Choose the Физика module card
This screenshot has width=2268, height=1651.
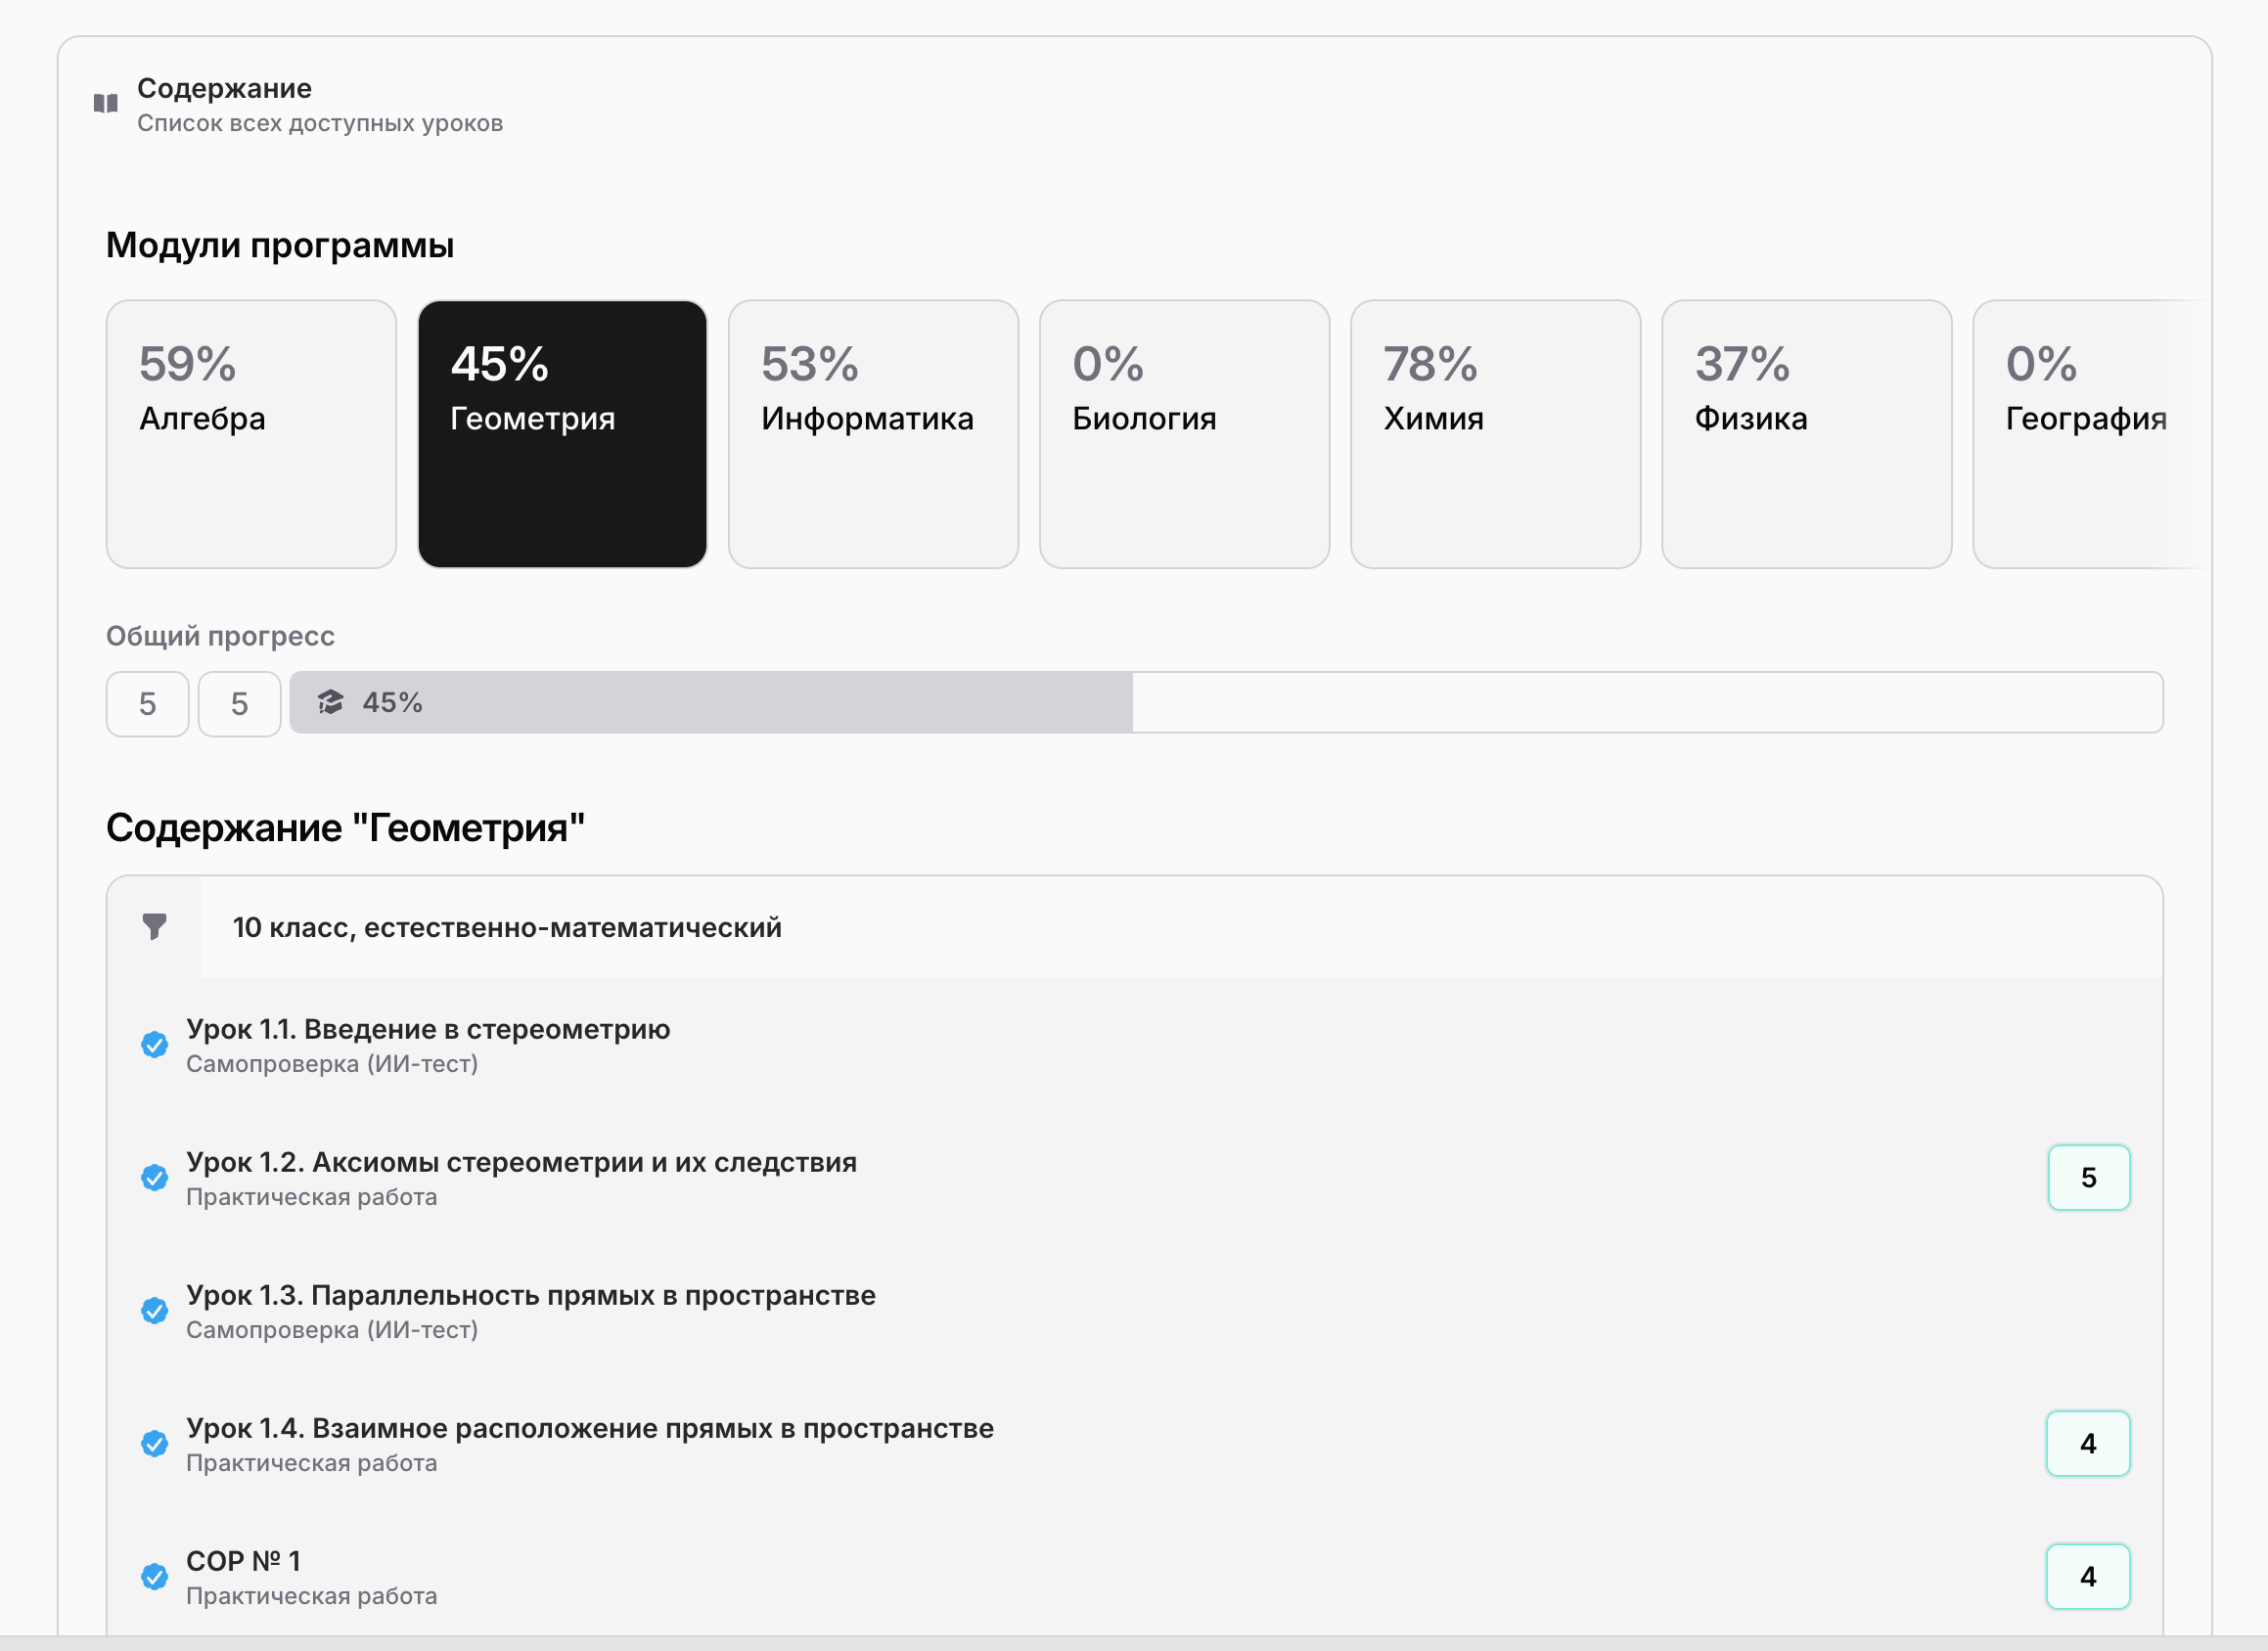[x=1806, y=433]
